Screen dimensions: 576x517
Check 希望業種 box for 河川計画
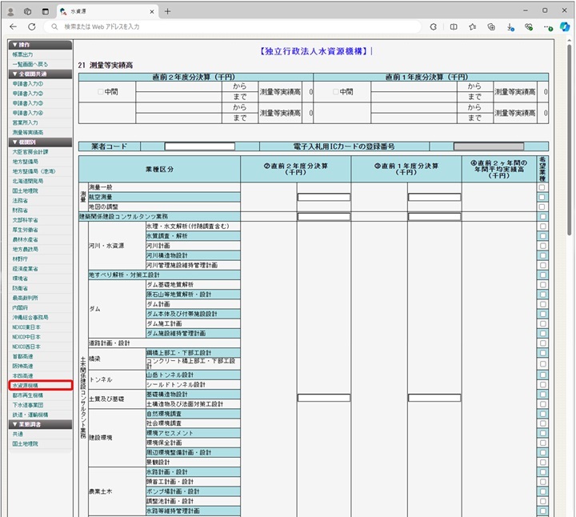coord(542,246)
